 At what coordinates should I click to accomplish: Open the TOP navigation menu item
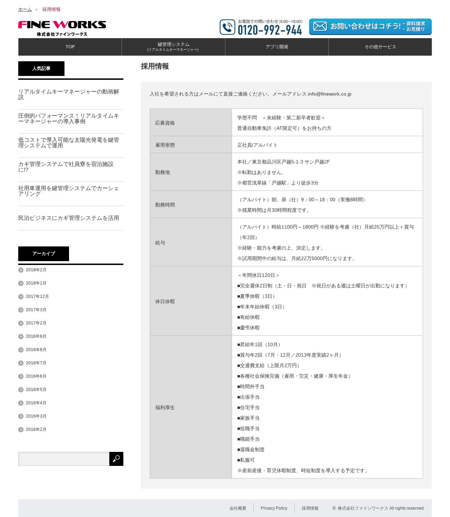[70, 47]
